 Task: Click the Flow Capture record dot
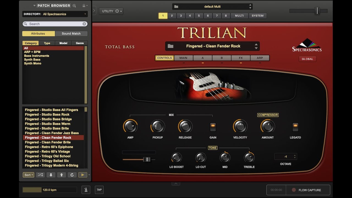point(294,190)
